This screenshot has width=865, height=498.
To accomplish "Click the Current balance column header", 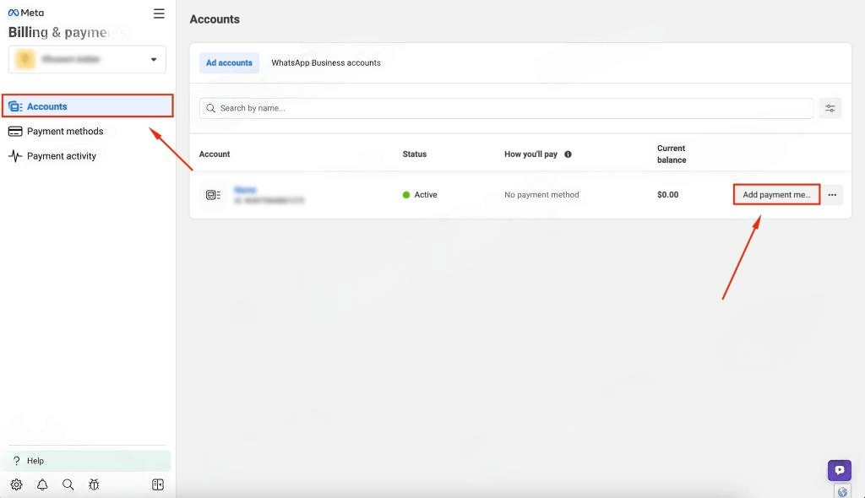I will tap(672, 154).
